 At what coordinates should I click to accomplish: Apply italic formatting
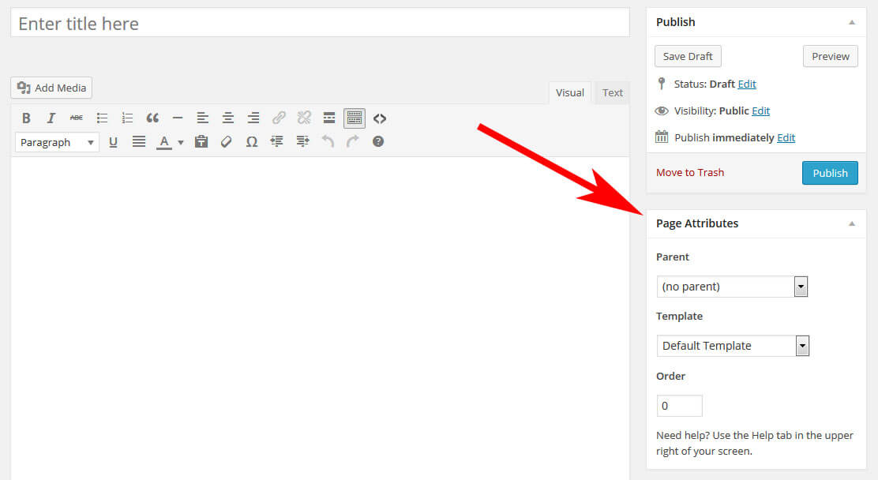(51, 118)
